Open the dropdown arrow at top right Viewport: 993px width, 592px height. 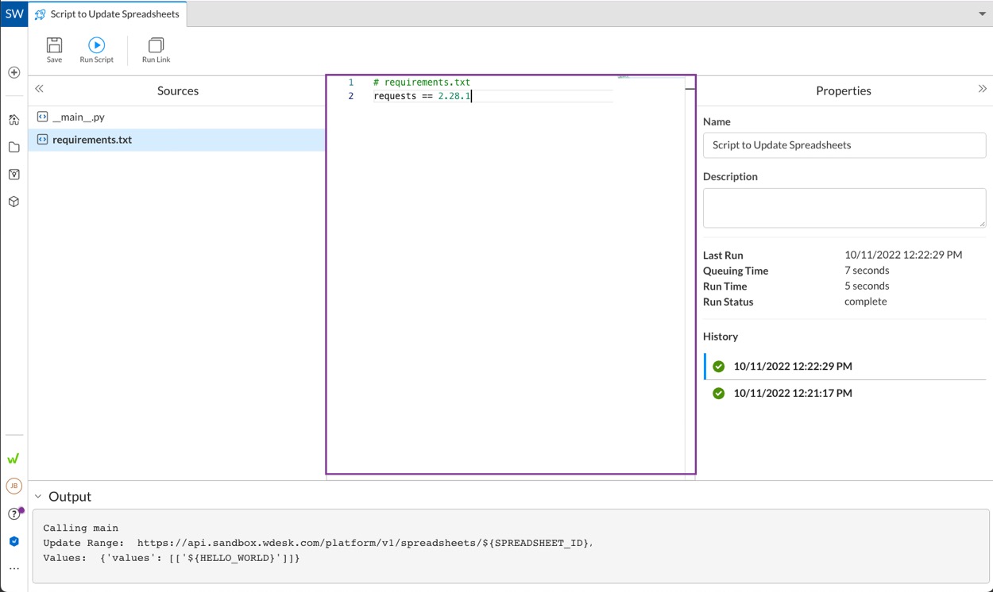(983, 13)
